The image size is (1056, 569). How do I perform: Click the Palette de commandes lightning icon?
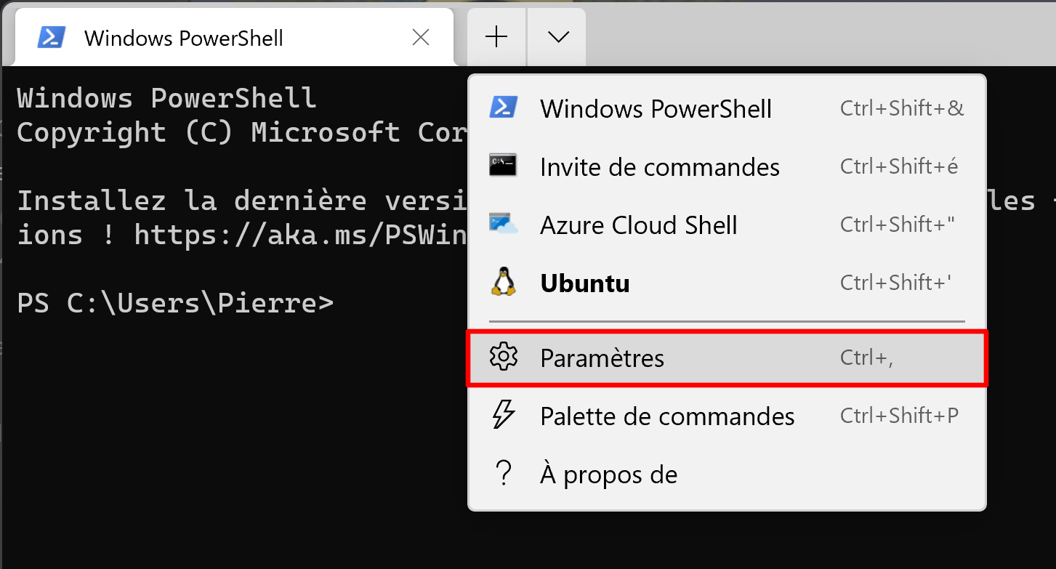click(504, 415)
